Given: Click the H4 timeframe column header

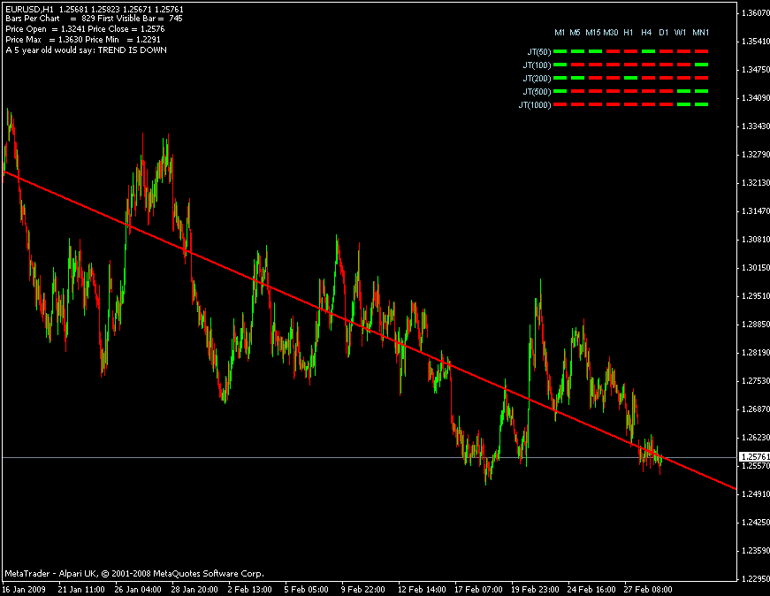Looking at the screenshot, I should coord(646,33).
